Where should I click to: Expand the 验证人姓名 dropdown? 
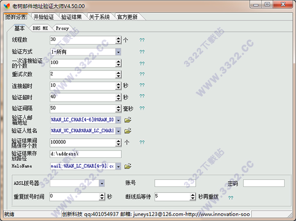(118, 131)
